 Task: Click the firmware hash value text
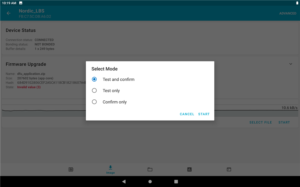pyautogui.click(x=52, y=83)
